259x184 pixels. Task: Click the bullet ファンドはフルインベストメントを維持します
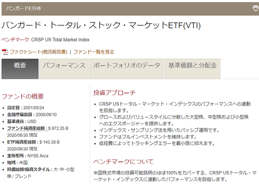(148, 137)
